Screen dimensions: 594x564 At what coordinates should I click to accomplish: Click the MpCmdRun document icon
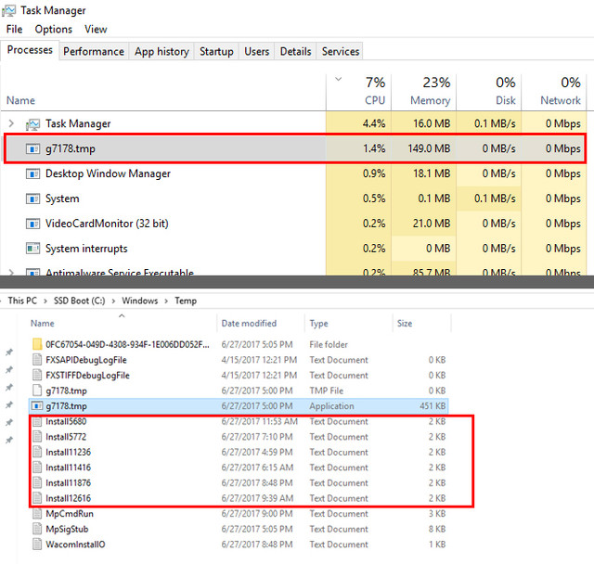[x=37, y=513]
